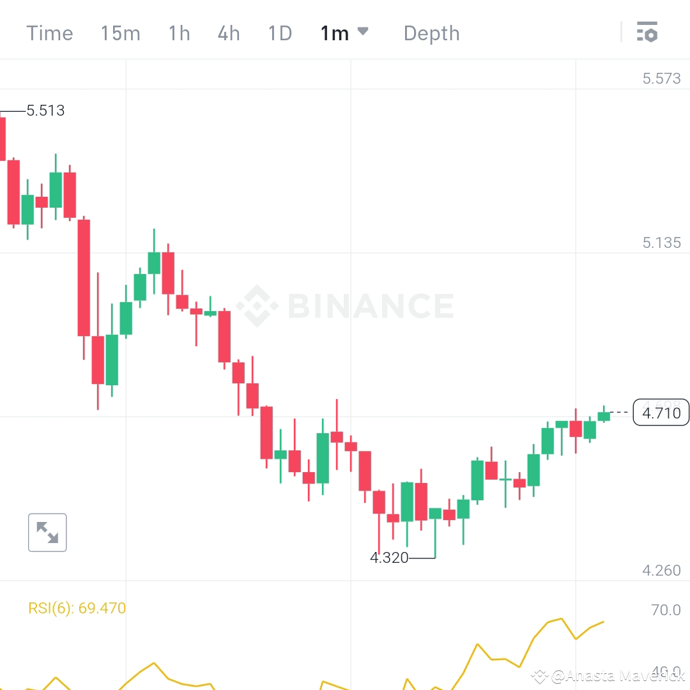Viewport: 690px width, 690px height.
Task: Click the Binance diamond logo near the username
Action: 539,674
